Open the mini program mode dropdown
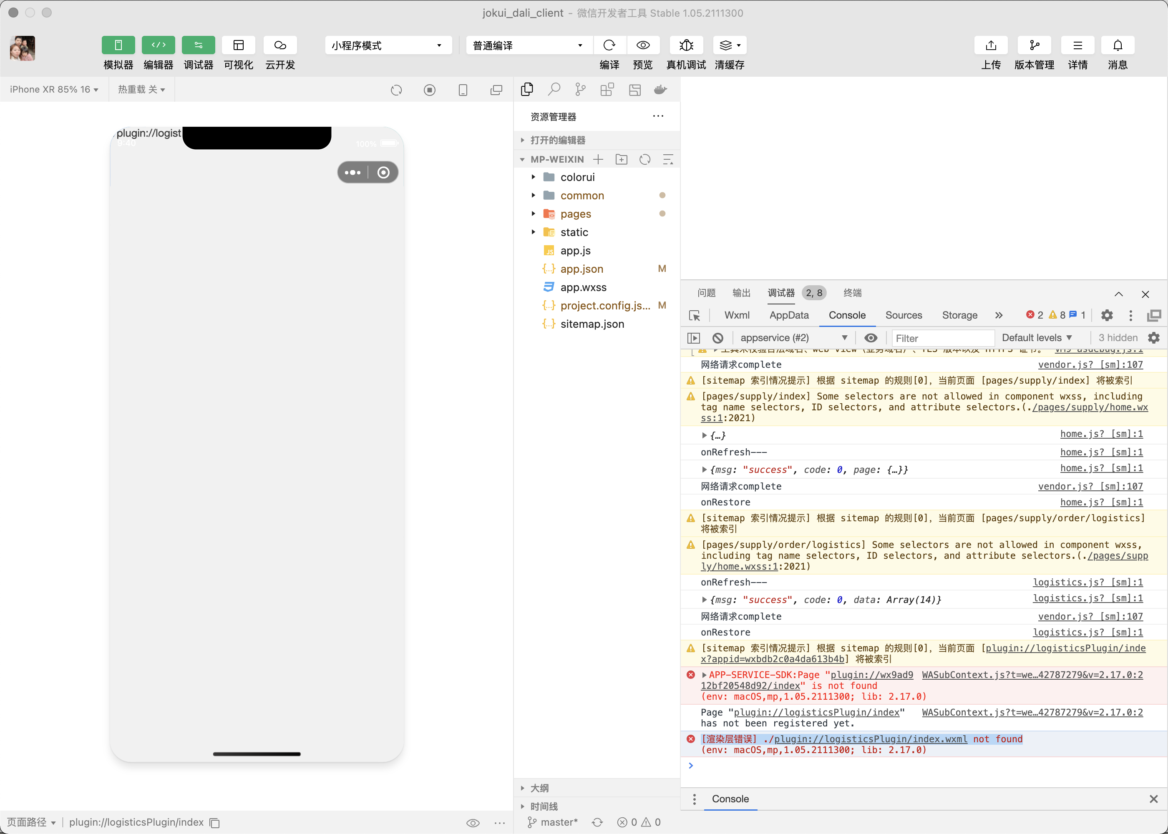Viewport: 1168px width, 834px height. (388, 45)
